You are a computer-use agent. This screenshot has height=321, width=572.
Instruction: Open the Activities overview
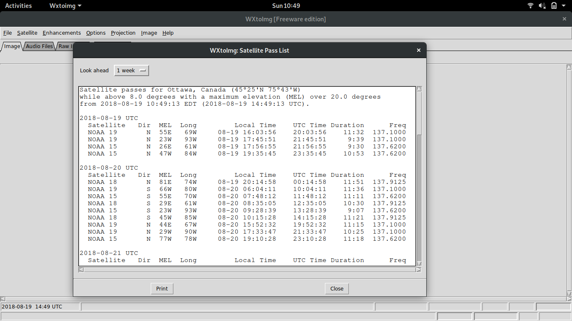pyautogui.click(x=18, y=6)
